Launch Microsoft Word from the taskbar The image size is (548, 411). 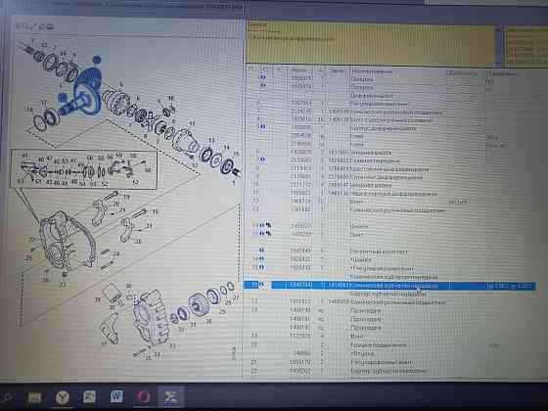point(116,397)
